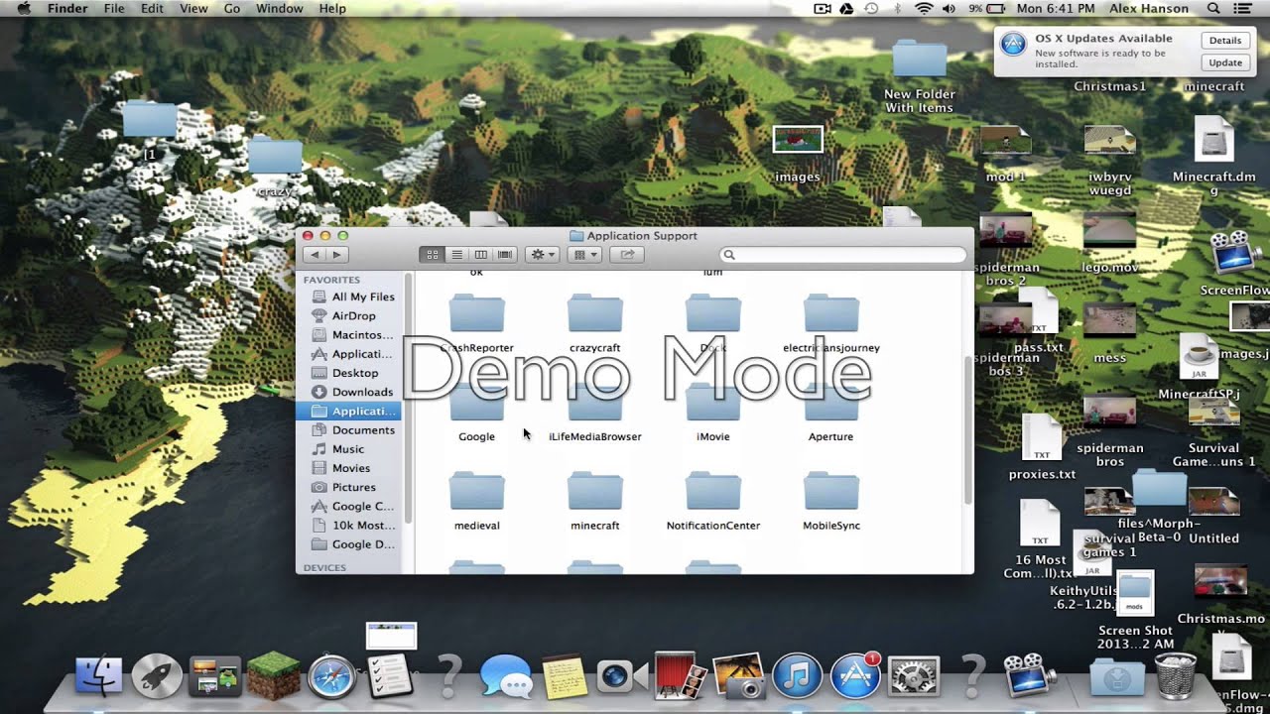Click the Finder face icon in Dock
This screenshot has width=1270, height=714.
pos(98,677)
